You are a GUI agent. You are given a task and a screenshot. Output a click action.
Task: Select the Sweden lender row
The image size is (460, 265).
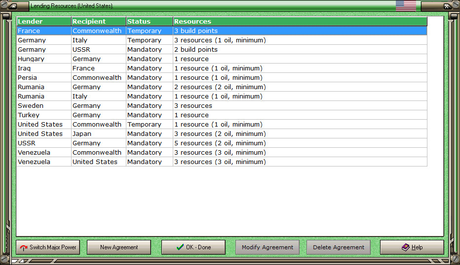(222, 106)
